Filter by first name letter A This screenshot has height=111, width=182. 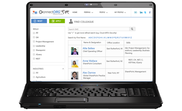[89, 38]
